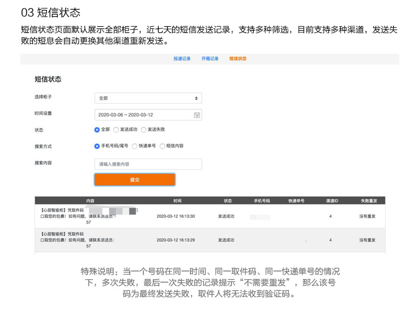This screenshot has width=419, height=311.
Task: Select the 全部 status radio button
Action: point(97,130)
